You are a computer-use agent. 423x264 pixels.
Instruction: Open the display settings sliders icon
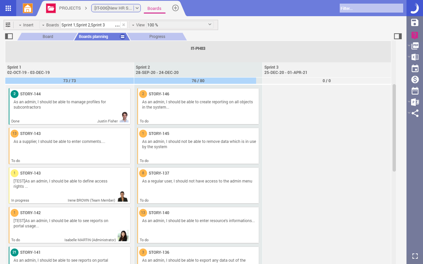click(8, 24)
